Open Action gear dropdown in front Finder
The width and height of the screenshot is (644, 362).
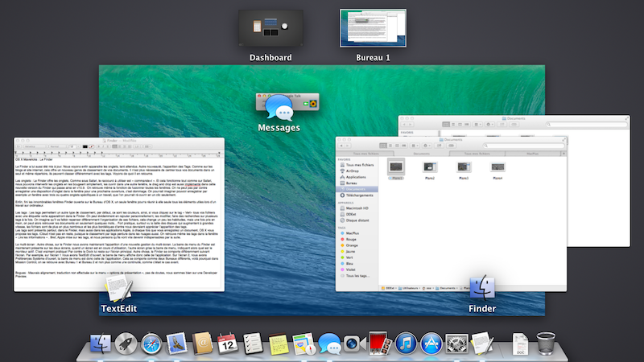click(x=427, y=146)
